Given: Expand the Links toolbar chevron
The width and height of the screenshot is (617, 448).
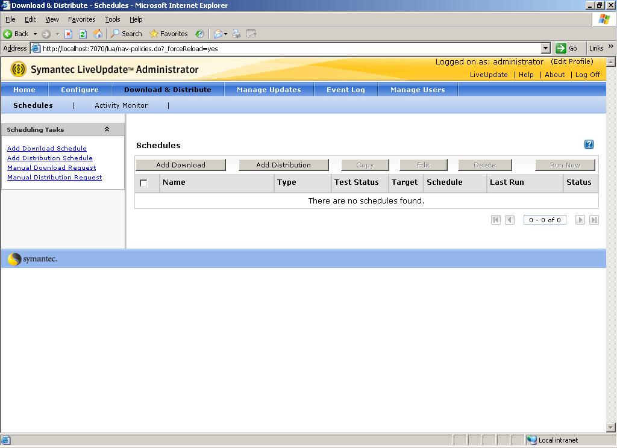Looking at the screenshot, I should 611,46.
